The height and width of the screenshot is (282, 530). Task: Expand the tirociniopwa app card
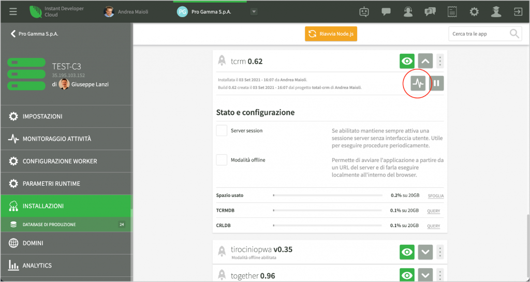click(425, 252)
